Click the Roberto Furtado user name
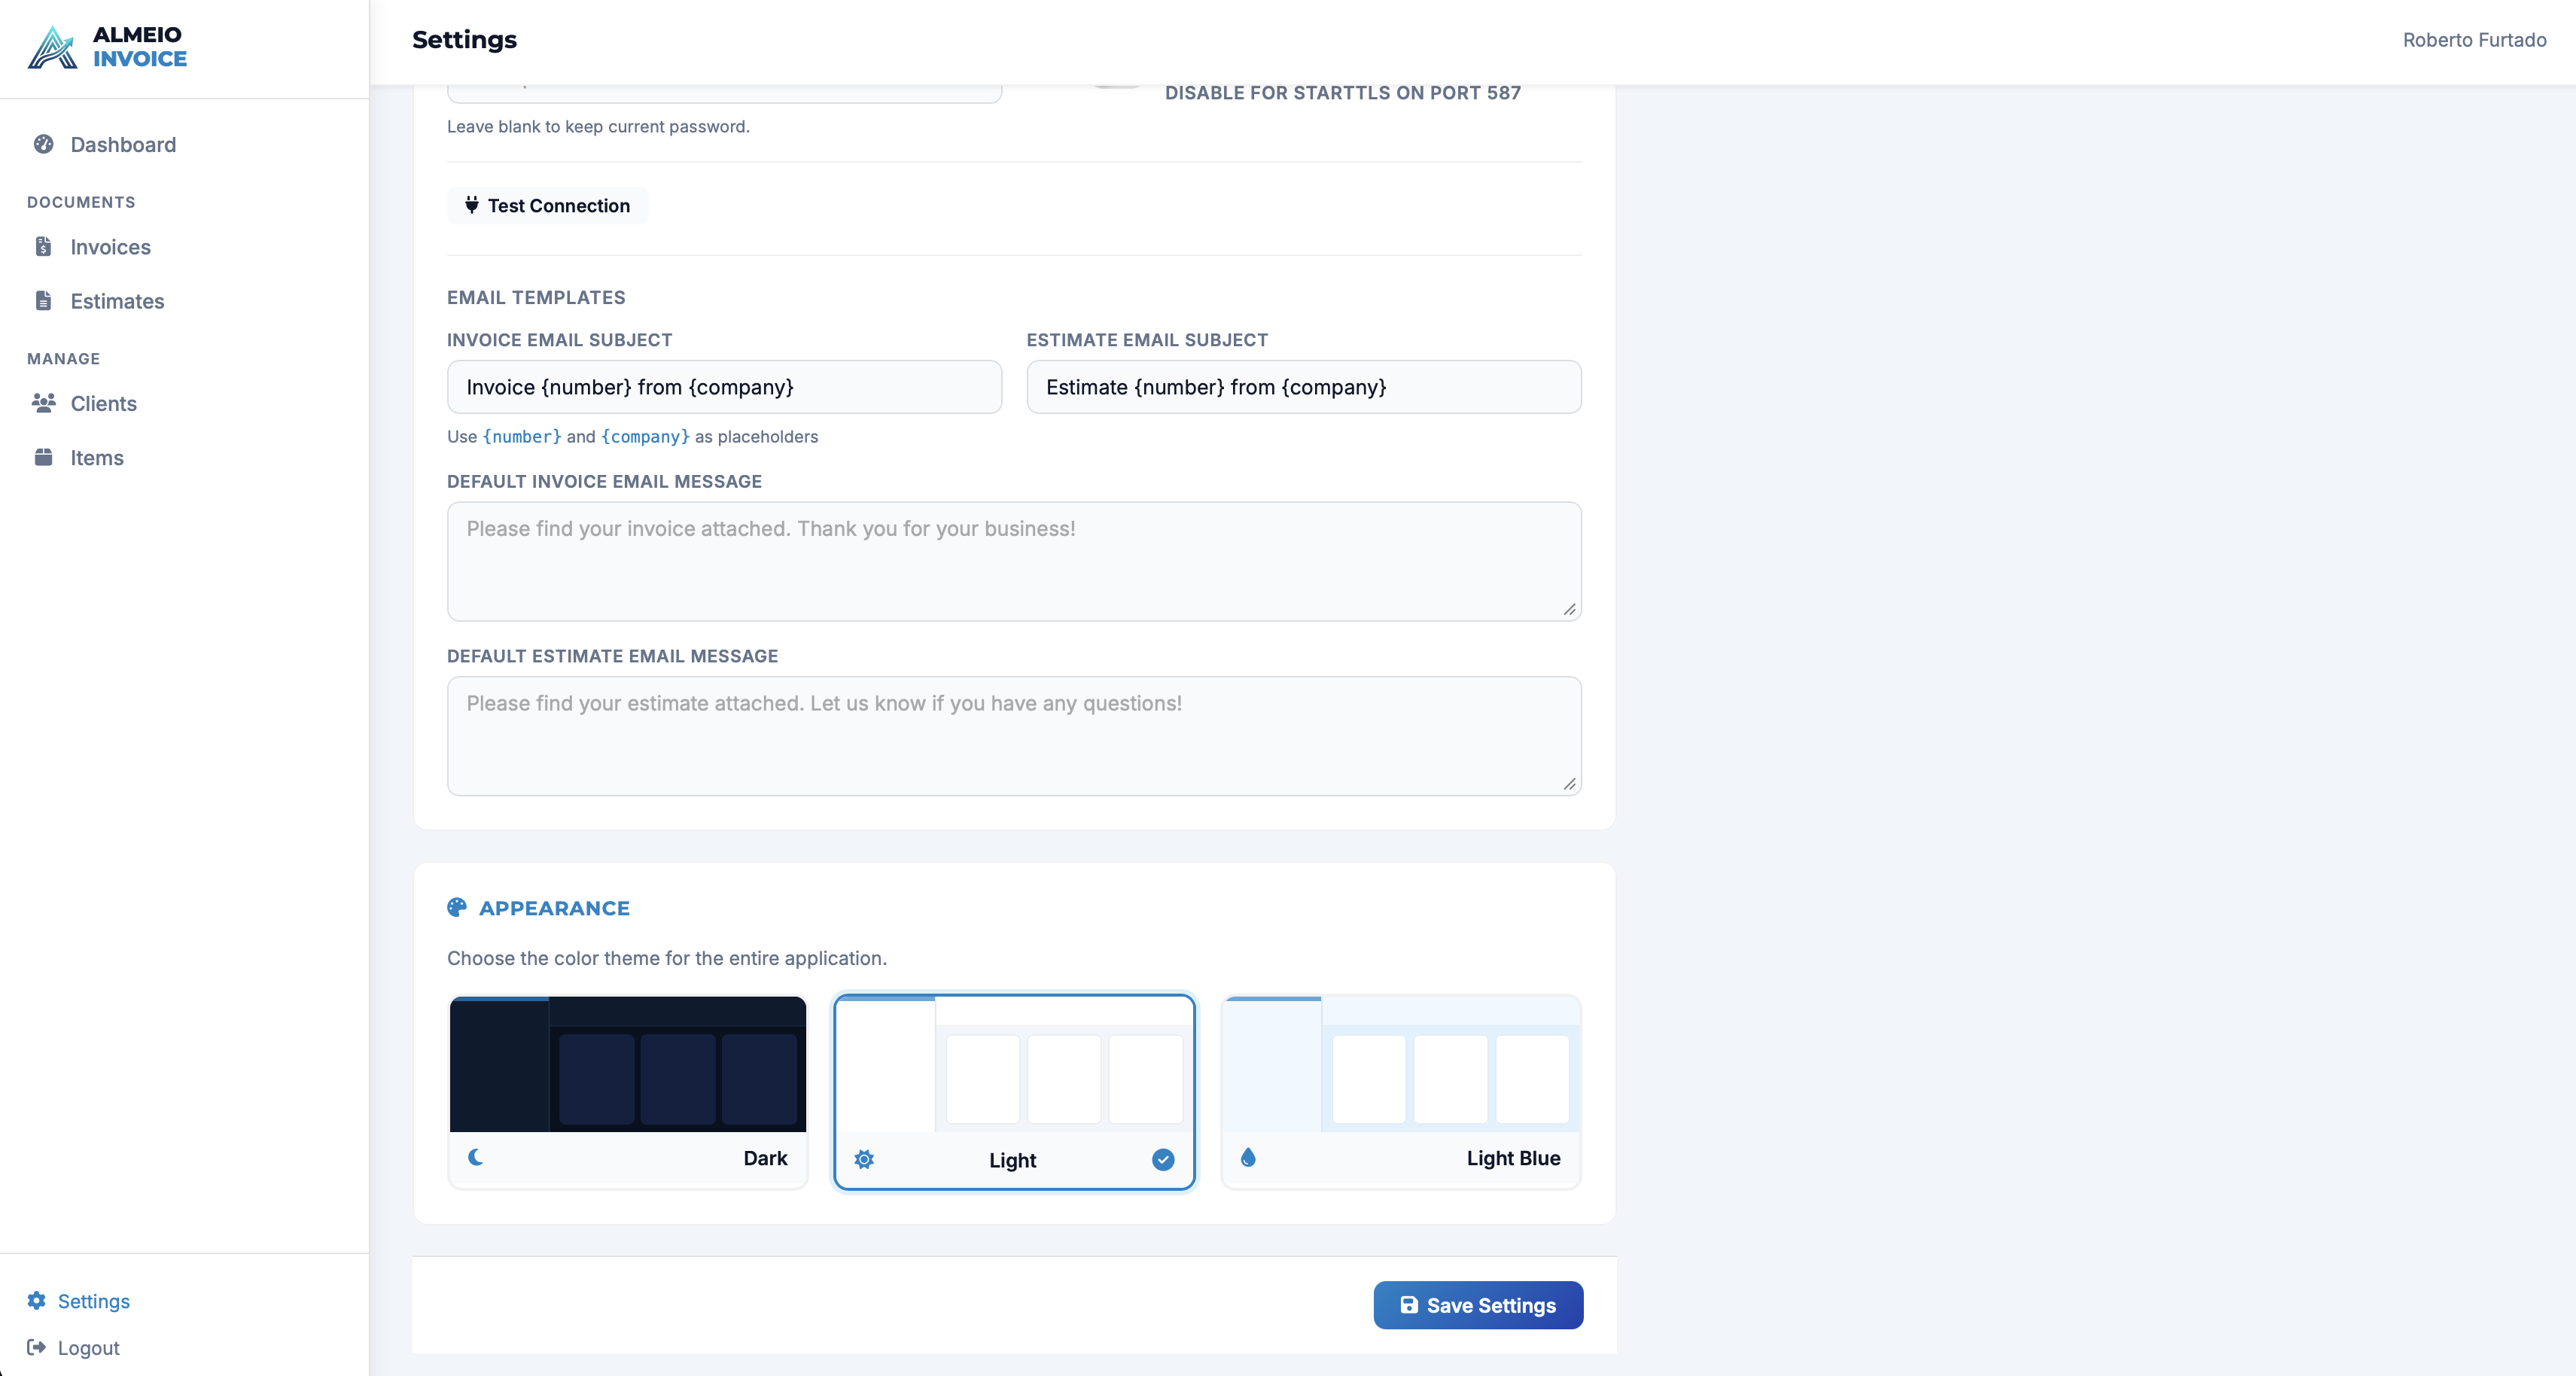The height and width of the screenshot is (1376, 2576). pos(2474,39)
